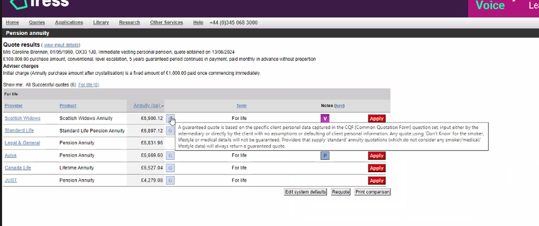This screenshot has width=539, height=226.
Task: Open the Research menu
Action: click(129, 23)
